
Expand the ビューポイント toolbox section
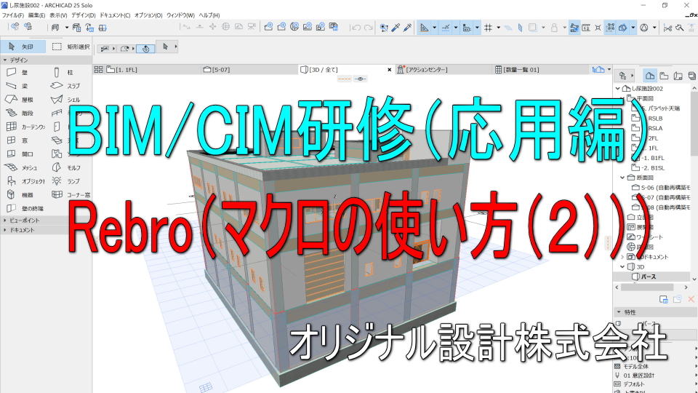25,220
